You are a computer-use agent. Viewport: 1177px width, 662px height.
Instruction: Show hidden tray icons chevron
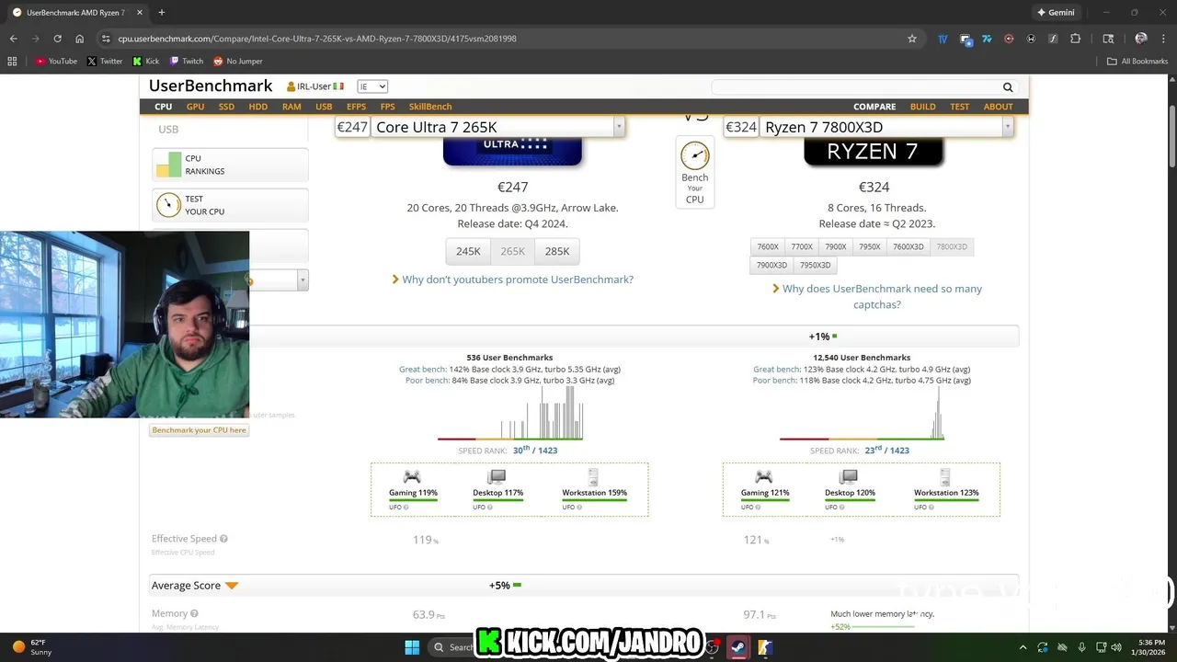1023,647
